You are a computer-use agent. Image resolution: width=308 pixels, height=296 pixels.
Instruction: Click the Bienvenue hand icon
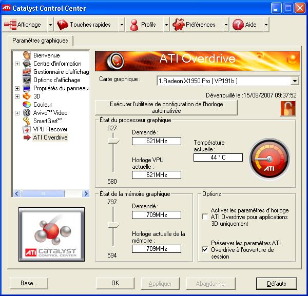pos(27,55)
